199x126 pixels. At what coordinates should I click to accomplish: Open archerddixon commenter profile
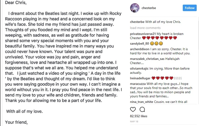(140, 49)
